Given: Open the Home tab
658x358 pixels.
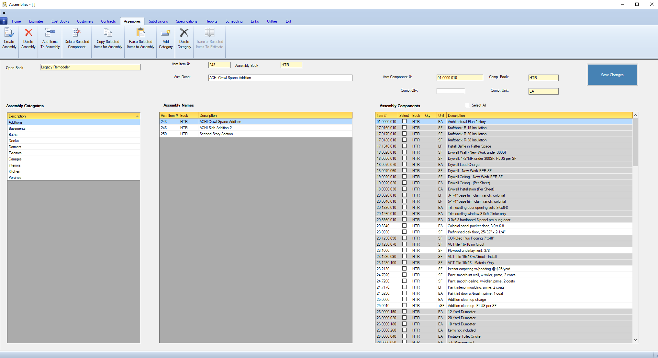Looking at the screenshot, I should 16,21.
